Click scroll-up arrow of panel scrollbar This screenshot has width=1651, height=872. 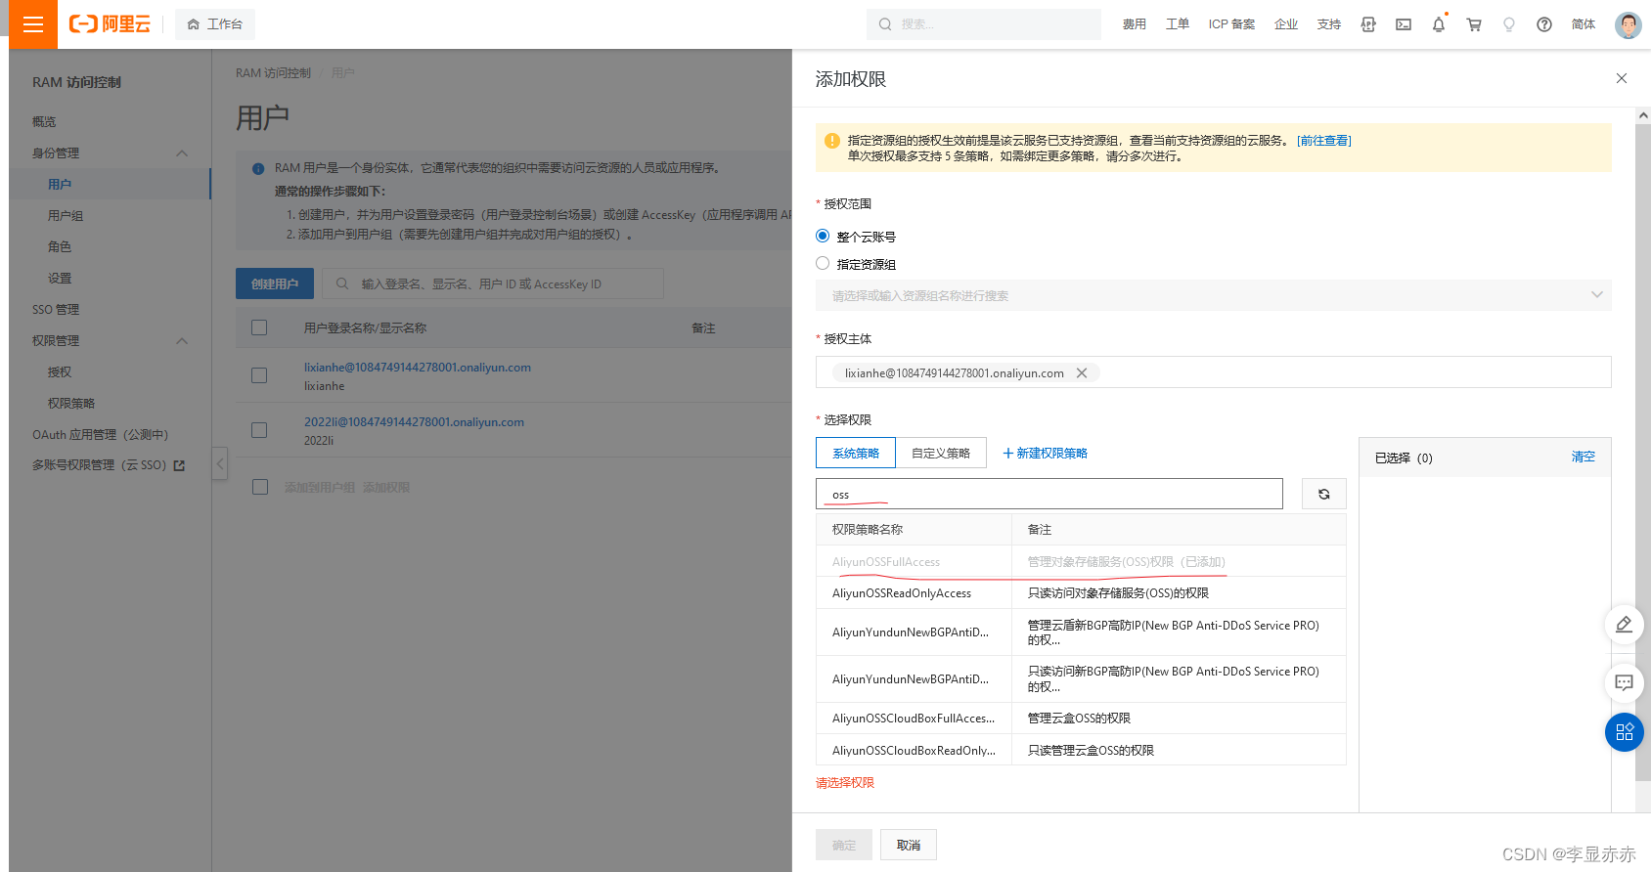pyautogui.click(x=1643, y=115)
